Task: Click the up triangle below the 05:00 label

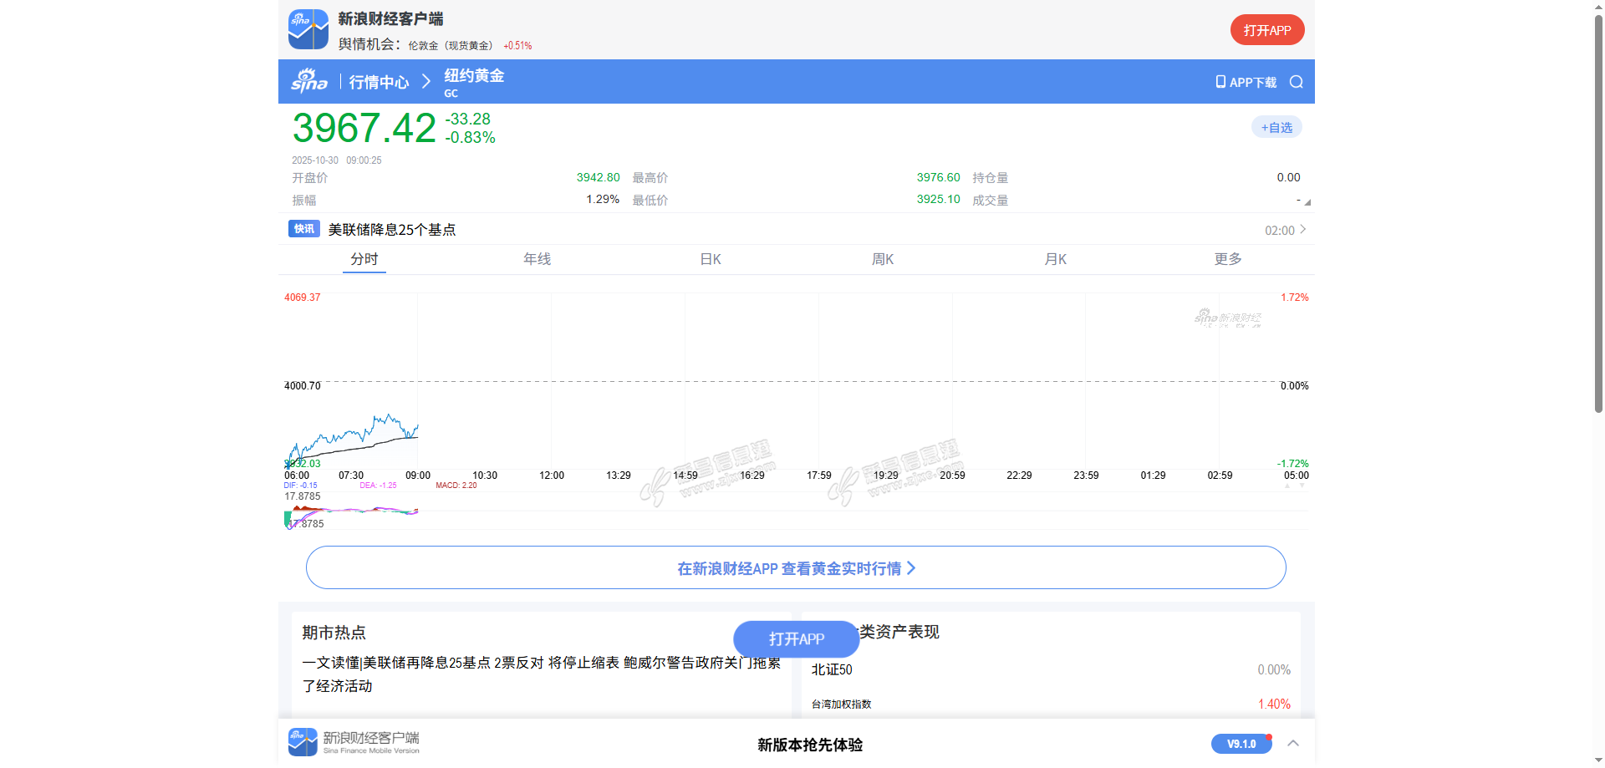Action: click(x=1287, y=486)
